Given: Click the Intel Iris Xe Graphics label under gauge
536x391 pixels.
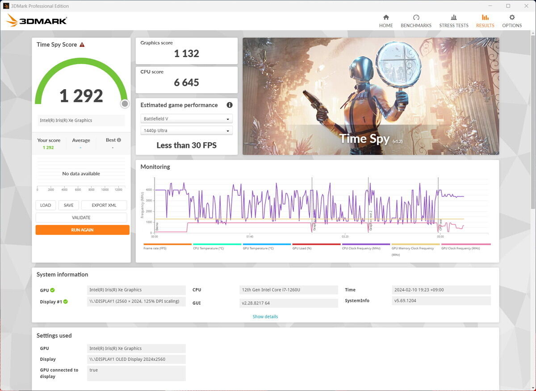Looking at the screenshot, I should pyautogui.click(x=81, y=120).
